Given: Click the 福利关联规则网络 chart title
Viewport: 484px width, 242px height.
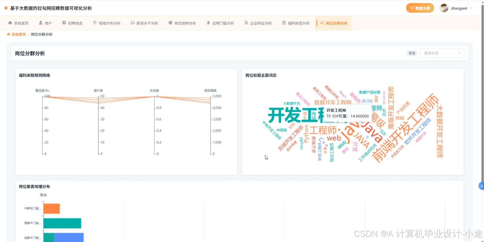Looking at the screenshot, I should [x=35, y=75].
